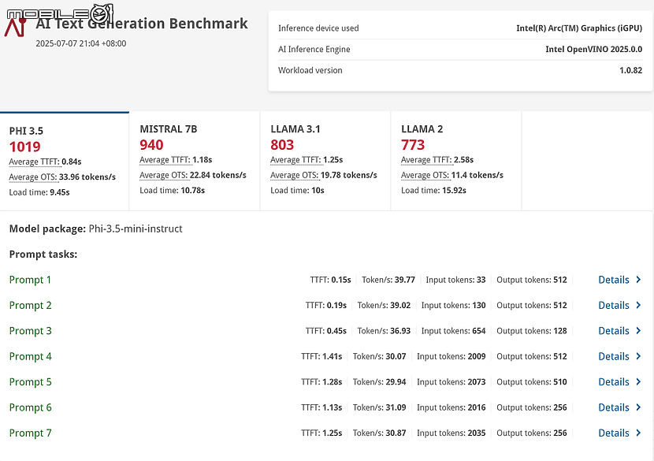The height and width of the screenshot is (461, 654).
Task: Click the chevron arrow beside Prompt 1 Details
Action: 638,280
